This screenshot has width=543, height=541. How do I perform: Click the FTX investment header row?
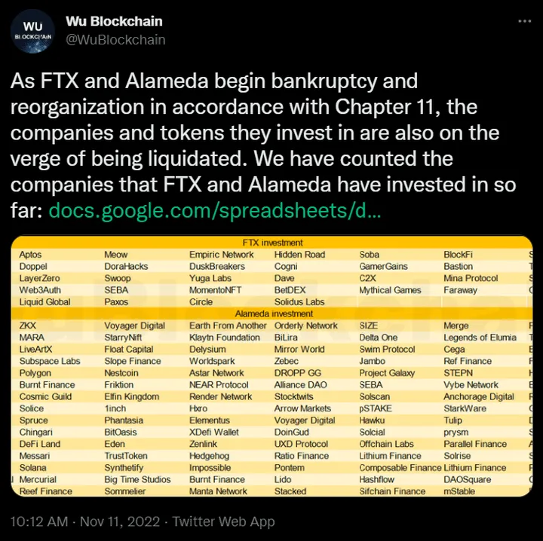tap(272, 243)
